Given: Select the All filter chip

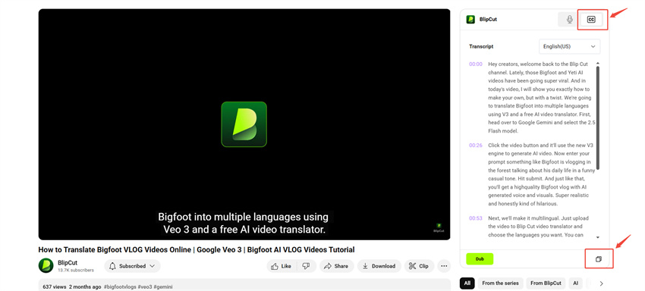Looking at the screenshot, I should tap(467, 283).
